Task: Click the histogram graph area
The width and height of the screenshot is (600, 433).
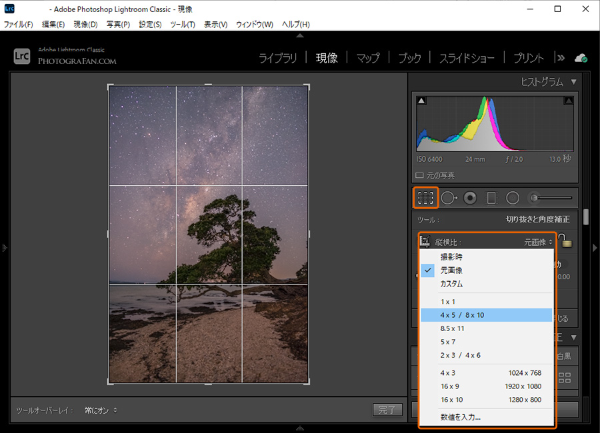Action: tap(495, 123)
